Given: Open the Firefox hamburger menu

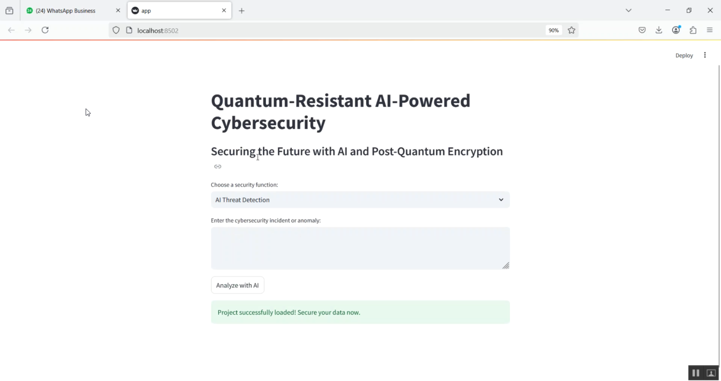Looking at the screenshot, I should pyautogui.click(x=709, y=30).
